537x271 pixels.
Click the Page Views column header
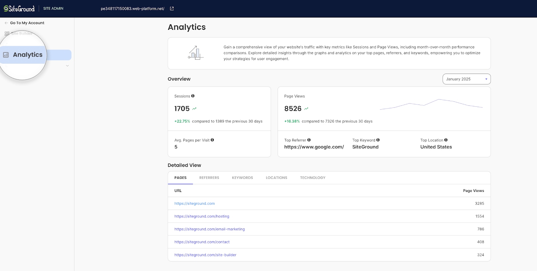pos(474,191)
